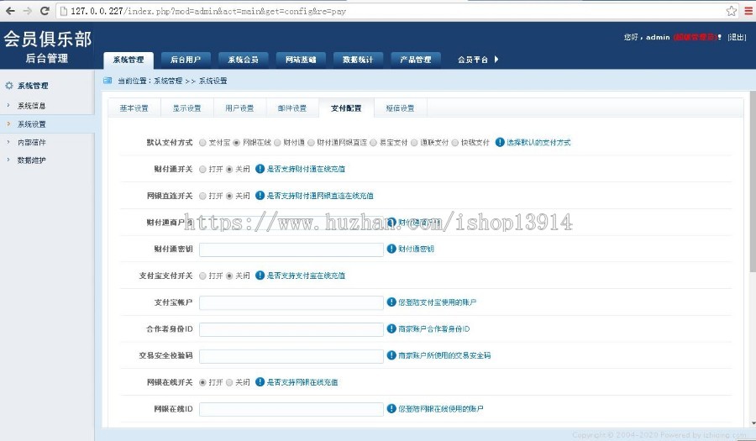Open the 会员平台 top navigation item
This screenshot has height=441, width=756.
tap(472, 60)
